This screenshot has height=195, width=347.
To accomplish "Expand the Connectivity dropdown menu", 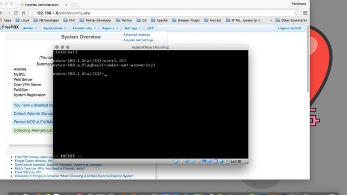I will coord(84,28).
